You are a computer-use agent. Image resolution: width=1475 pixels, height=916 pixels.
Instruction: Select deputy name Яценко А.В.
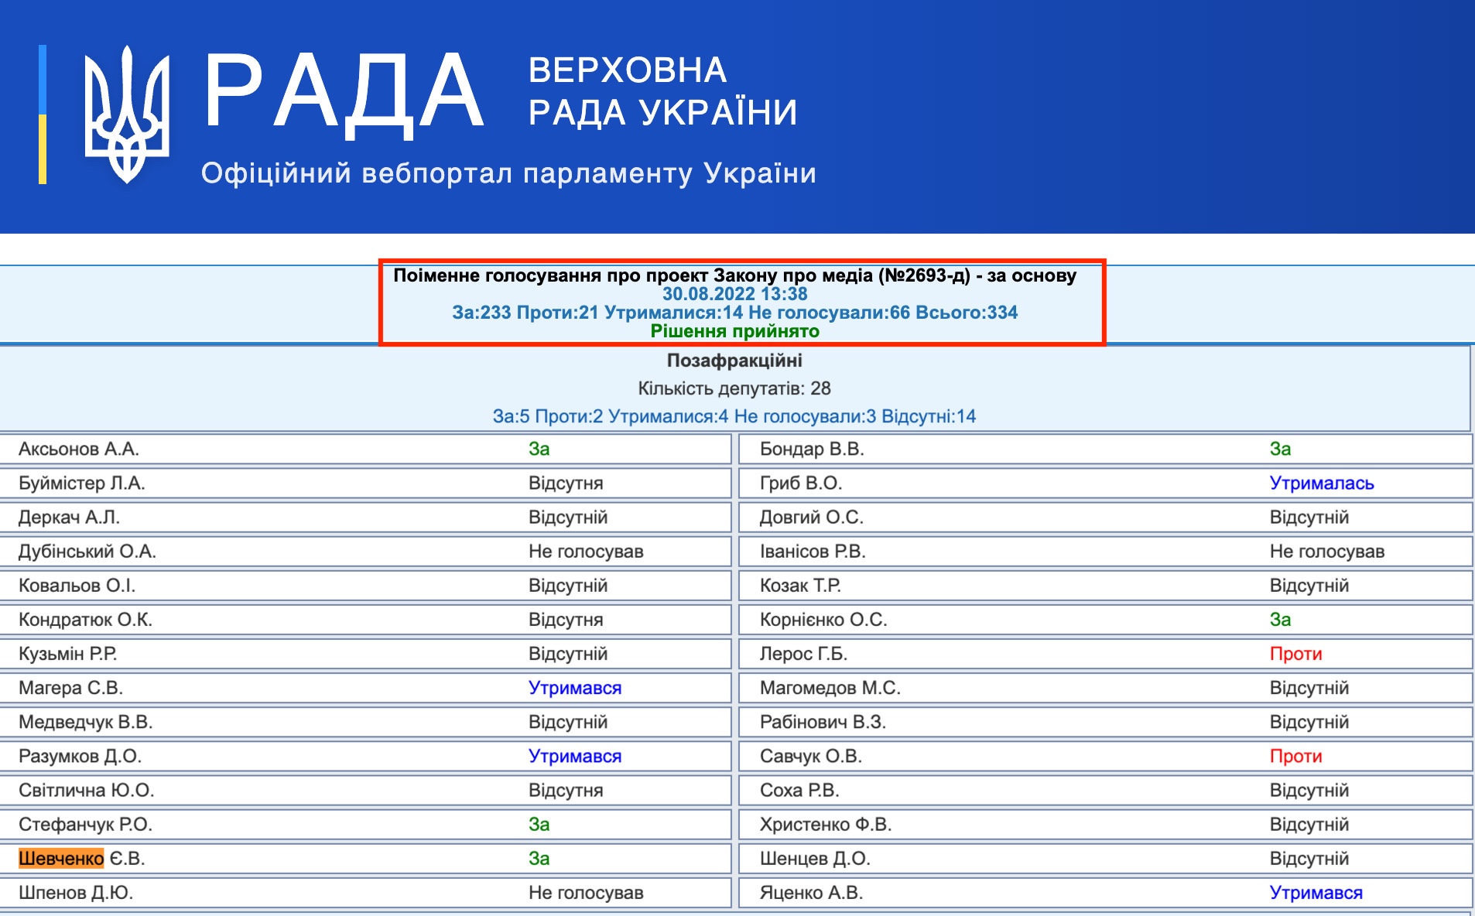(x=811, y=891)
